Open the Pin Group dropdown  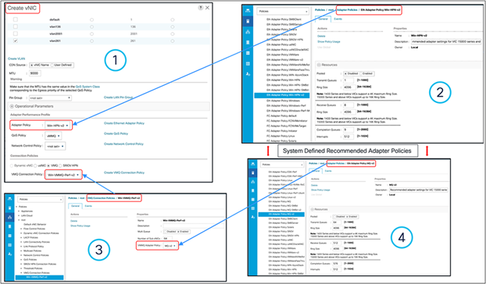pyautogui.click(x=50, y=98)
